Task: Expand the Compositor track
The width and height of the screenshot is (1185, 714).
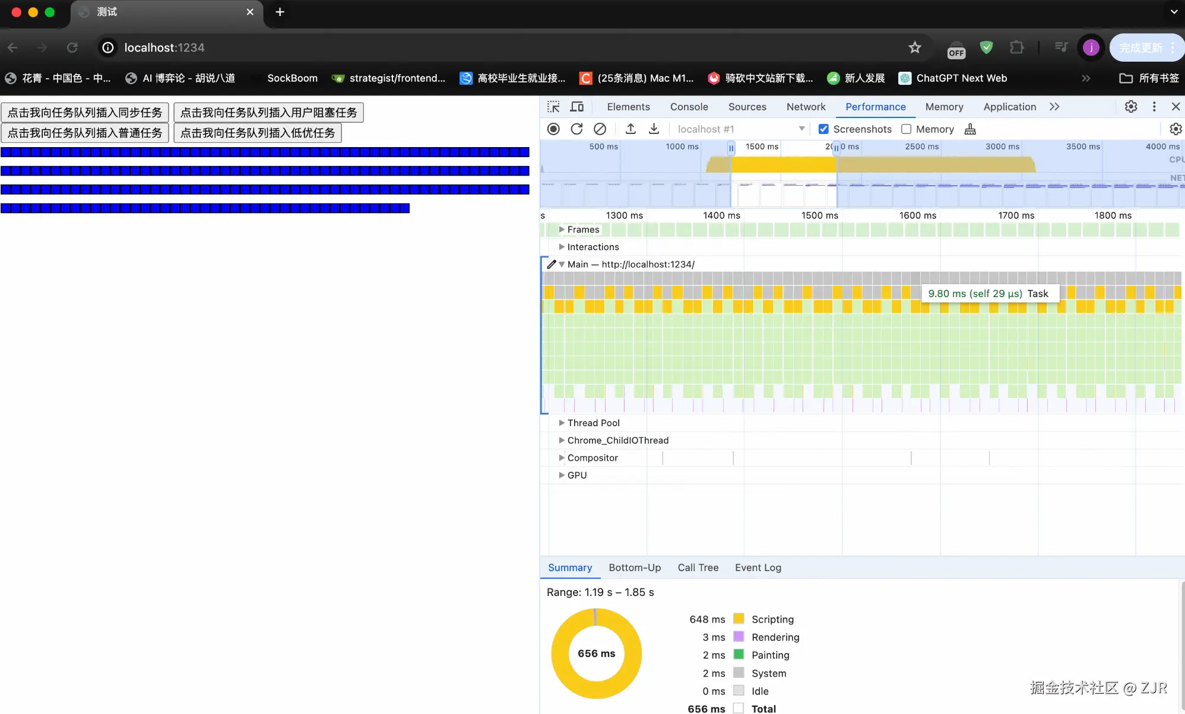Action: click(562, 458)
